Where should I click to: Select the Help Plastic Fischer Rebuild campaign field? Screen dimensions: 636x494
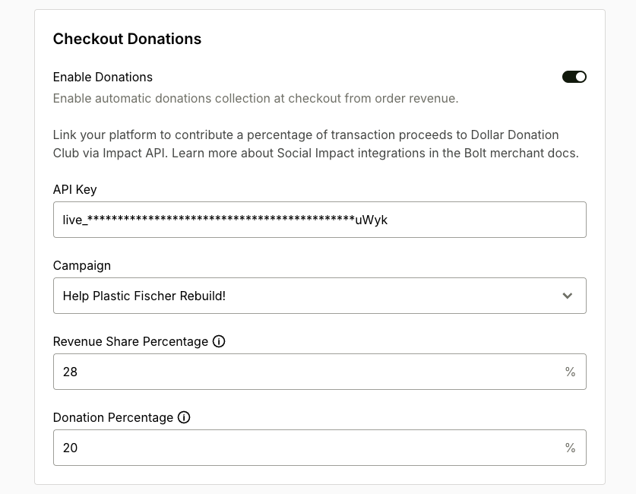click(319, 296)
